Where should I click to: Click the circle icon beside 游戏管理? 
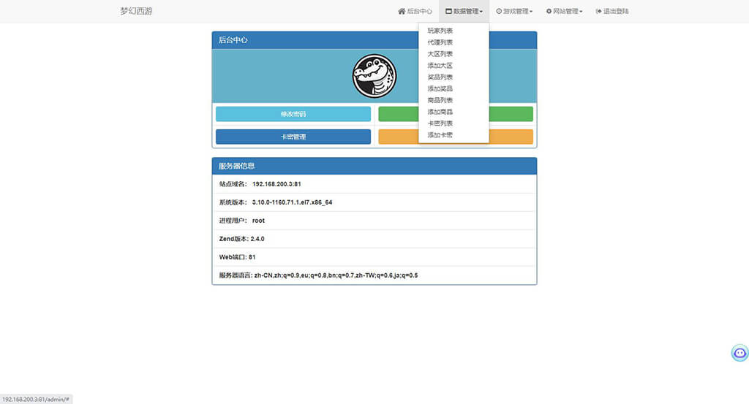(499, 11)
